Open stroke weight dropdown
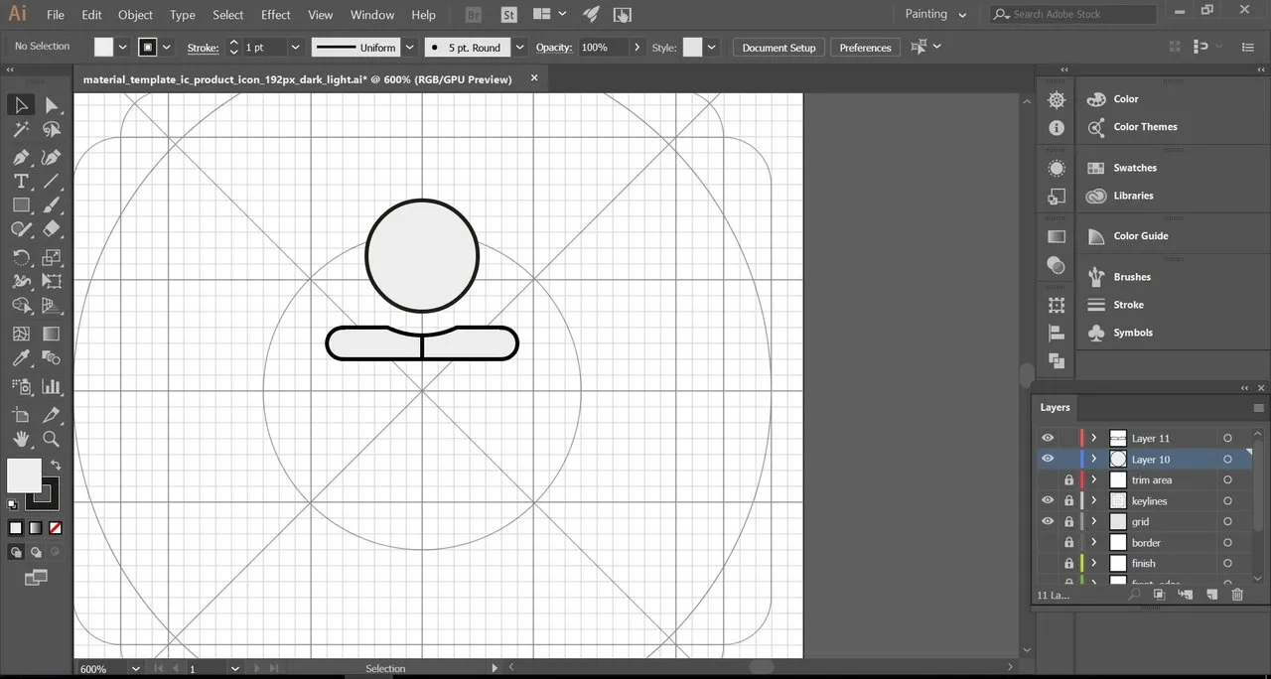This screenshot has height=679, width=1271. coord(295,48)
